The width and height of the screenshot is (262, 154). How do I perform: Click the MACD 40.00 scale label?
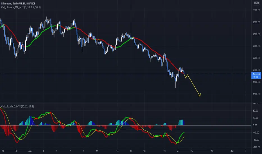[255, 118]
